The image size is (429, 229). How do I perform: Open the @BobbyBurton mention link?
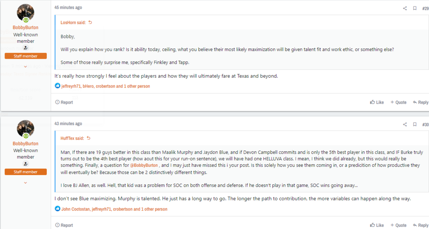pos(145,166)
